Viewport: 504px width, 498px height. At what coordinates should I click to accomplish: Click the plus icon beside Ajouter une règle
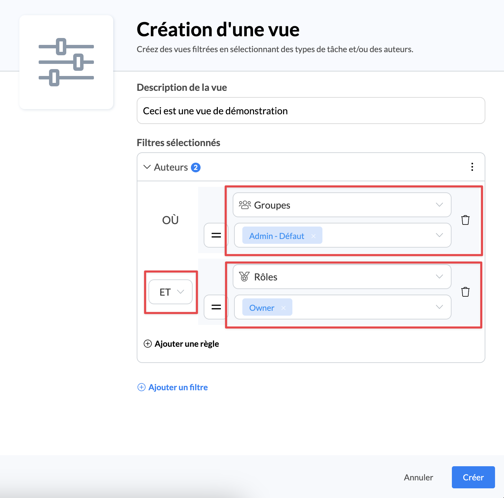148,344
